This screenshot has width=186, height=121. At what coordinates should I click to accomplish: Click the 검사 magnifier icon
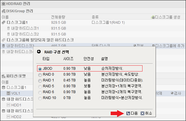click(x=172, y=93)
